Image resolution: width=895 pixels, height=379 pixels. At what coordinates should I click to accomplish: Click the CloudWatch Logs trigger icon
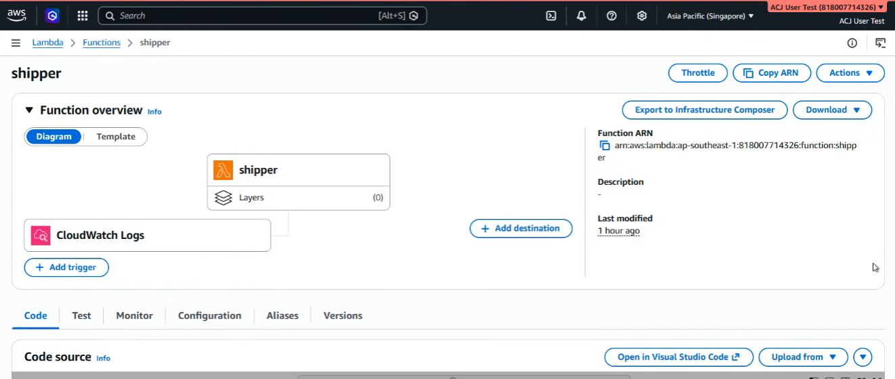pyautogui.click(x=41, y=236)
